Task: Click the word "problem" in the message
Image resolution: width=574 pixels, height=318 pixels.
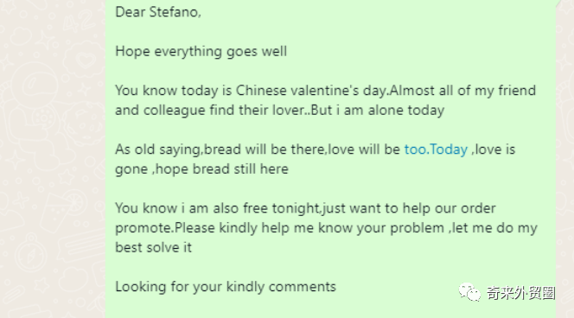Action: click(x=417, y=228)
